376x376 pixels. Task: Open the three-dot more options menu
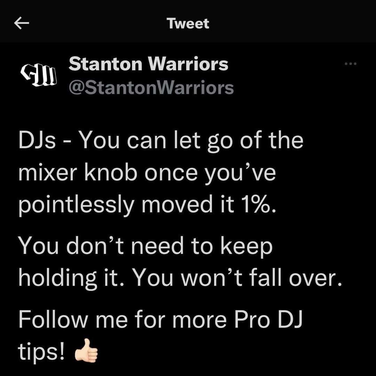350,64
